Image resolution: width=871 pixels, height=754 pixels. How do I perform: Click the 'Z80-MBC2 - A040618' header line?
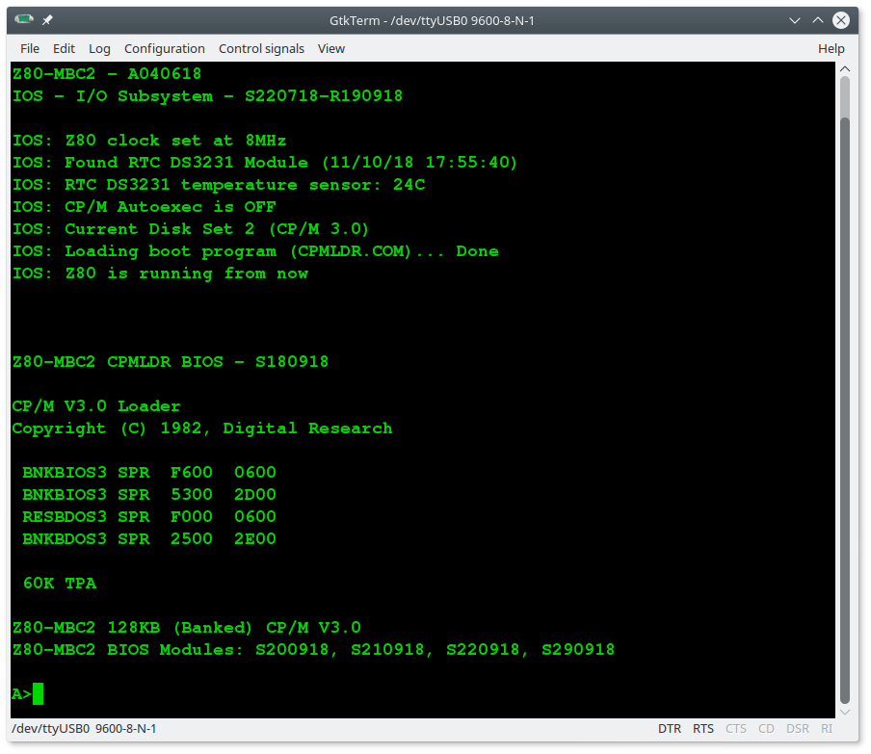[x=107, y=74]
